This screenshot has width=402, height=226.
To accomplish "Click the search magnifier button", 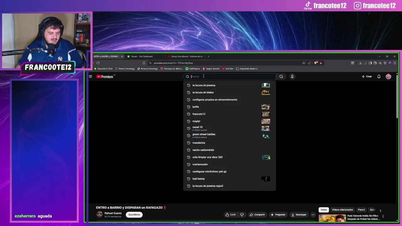I will [x=281, y=77].
